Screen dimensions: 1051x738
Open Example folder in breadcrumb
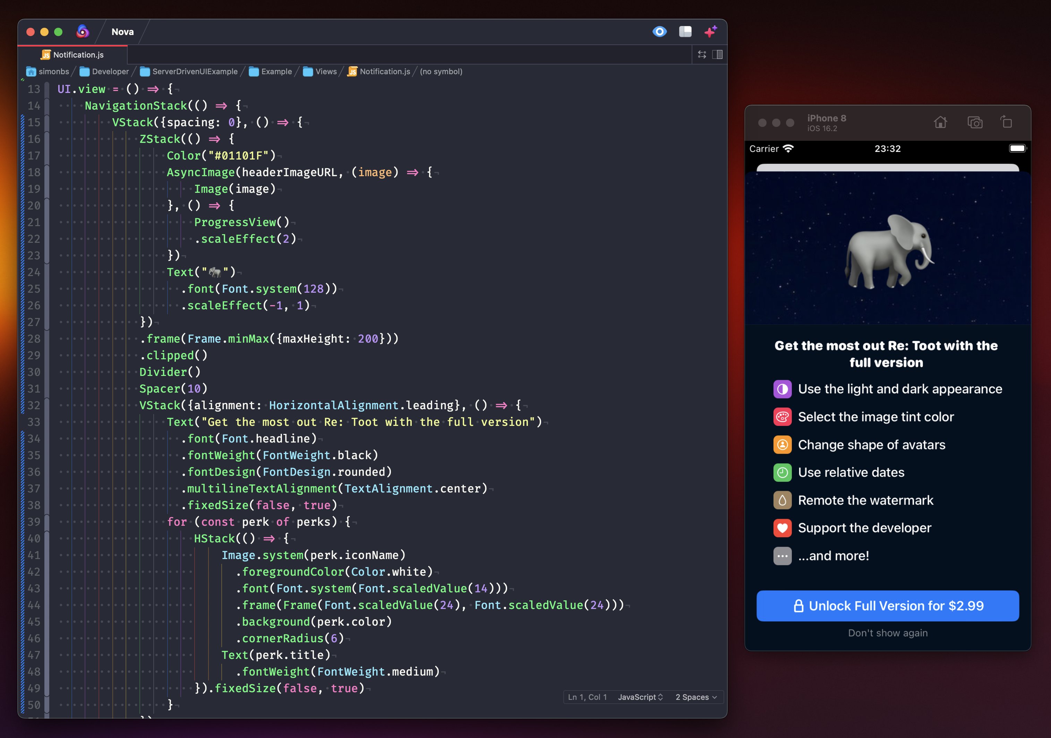pyautogui.click(x=271, y=71)
